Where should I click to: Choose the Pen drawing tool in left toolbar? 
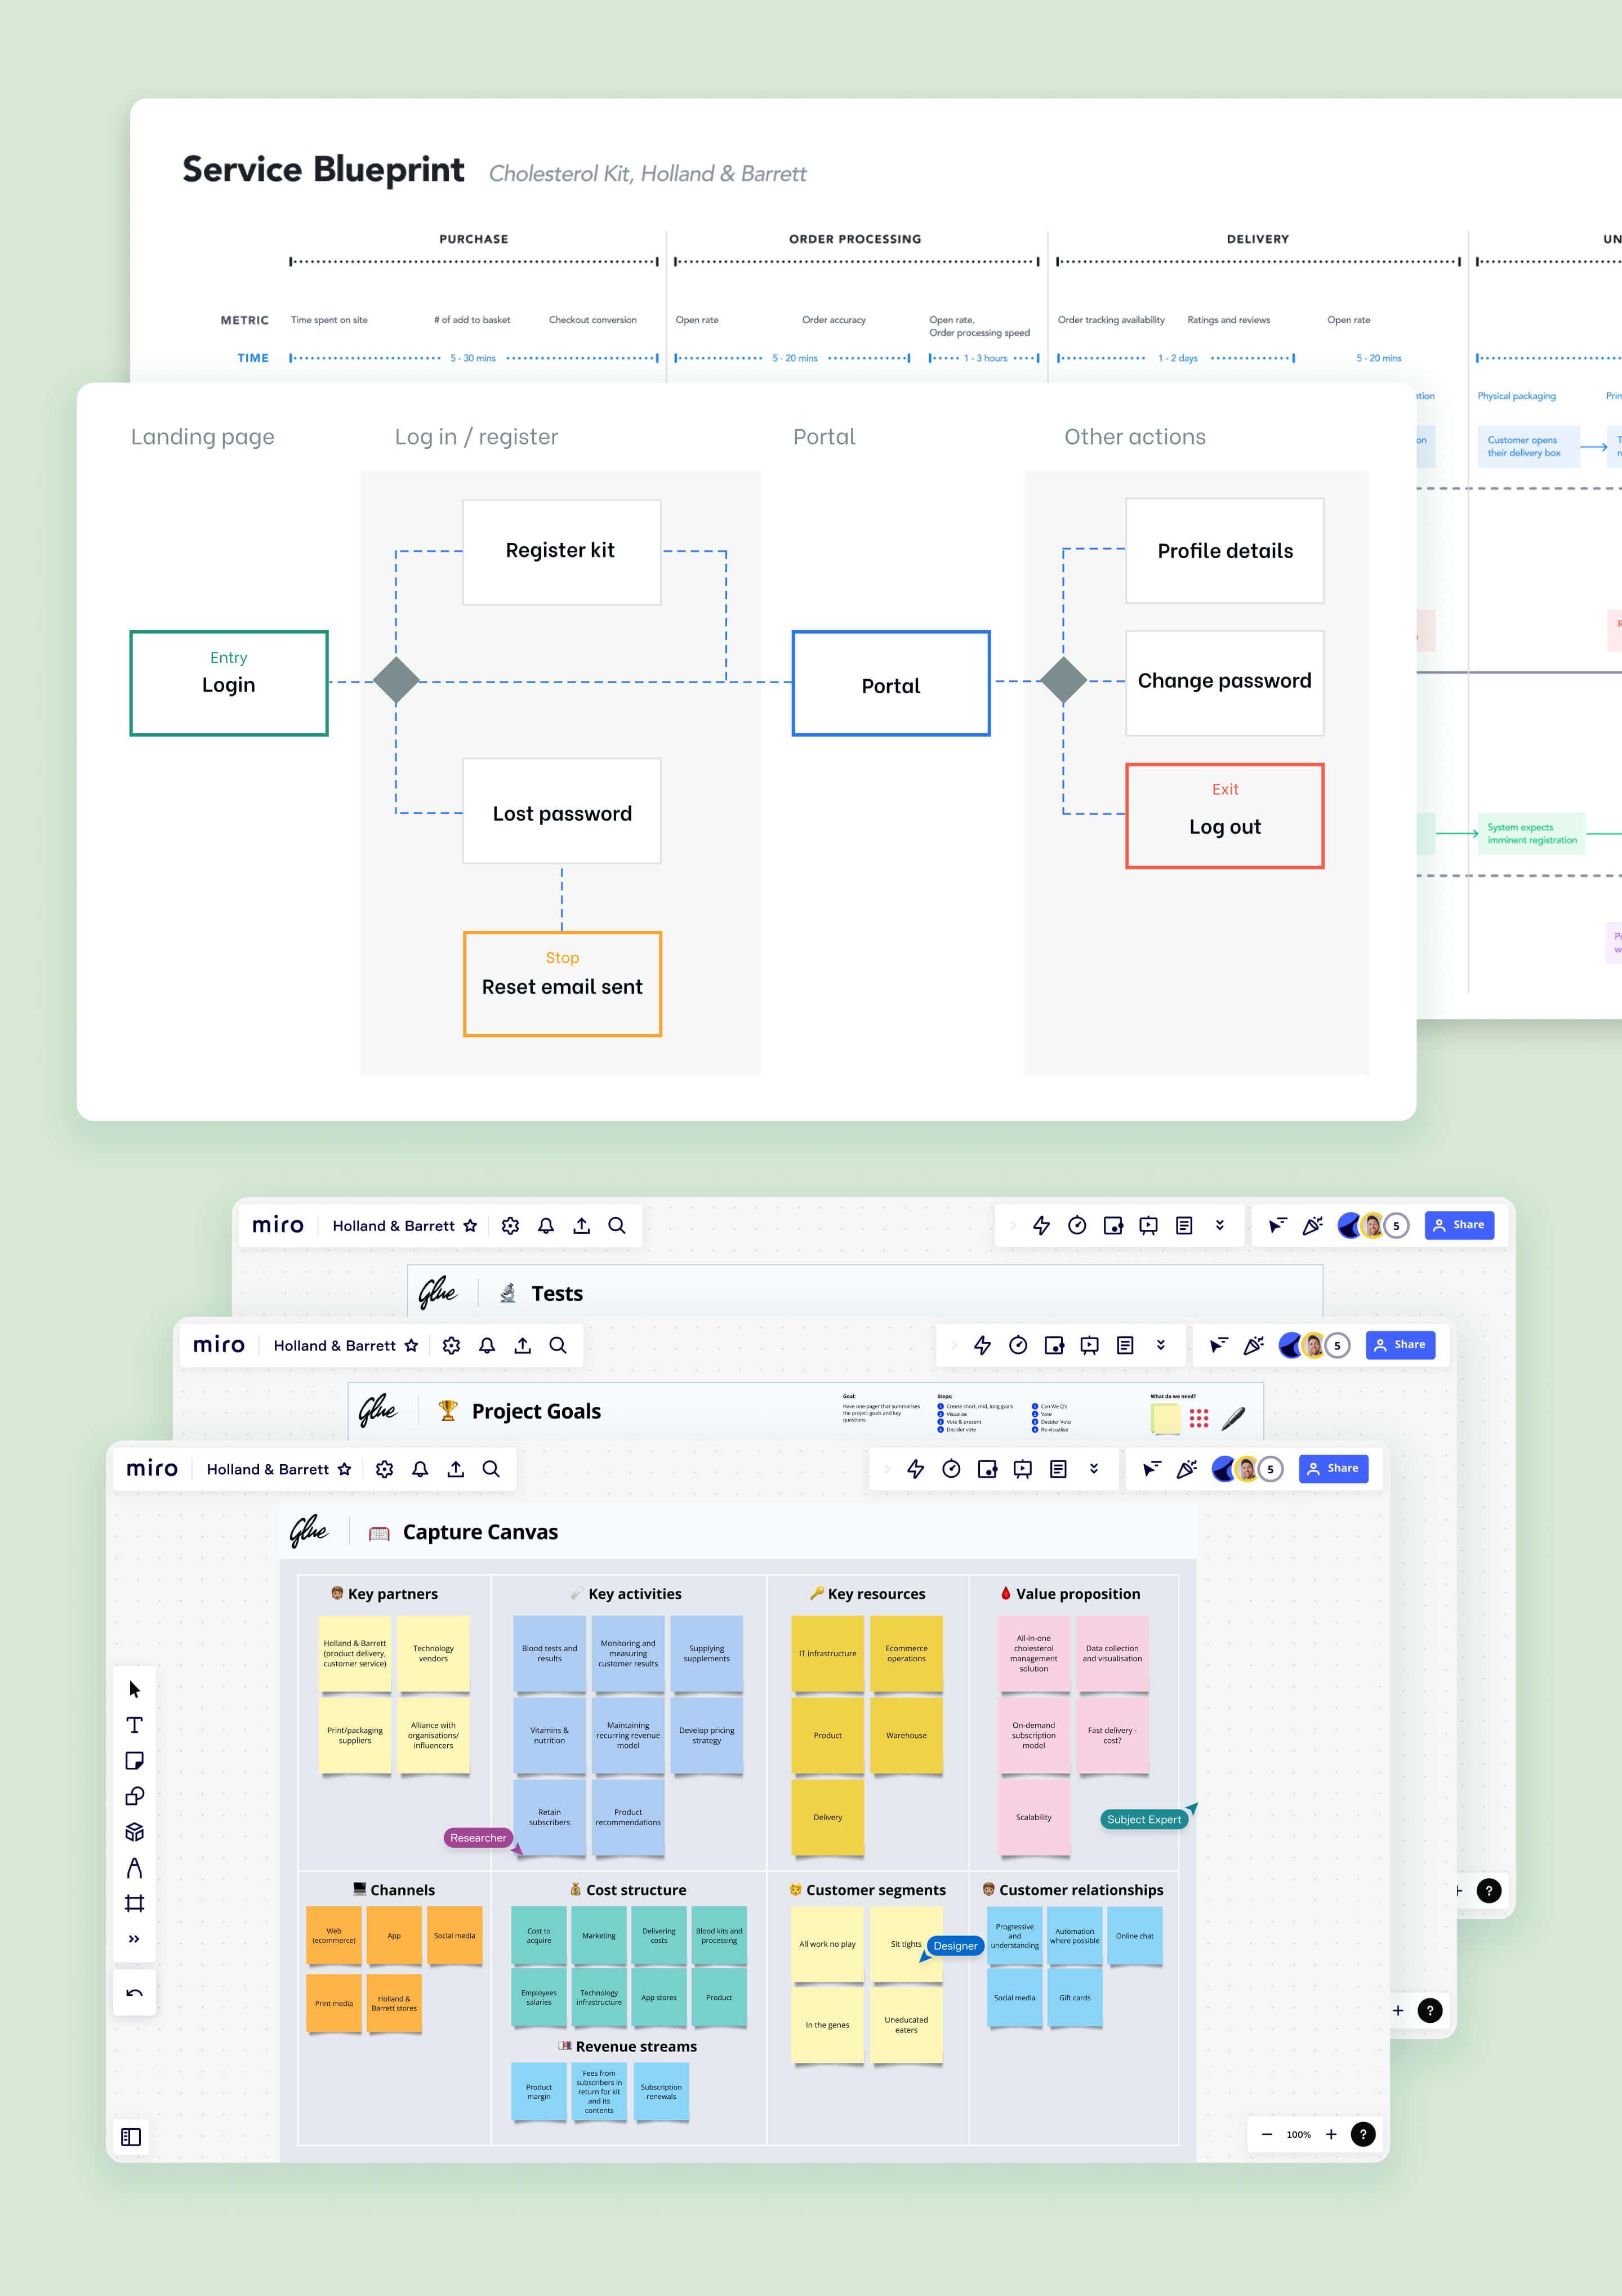click(x=134, y=1868)
